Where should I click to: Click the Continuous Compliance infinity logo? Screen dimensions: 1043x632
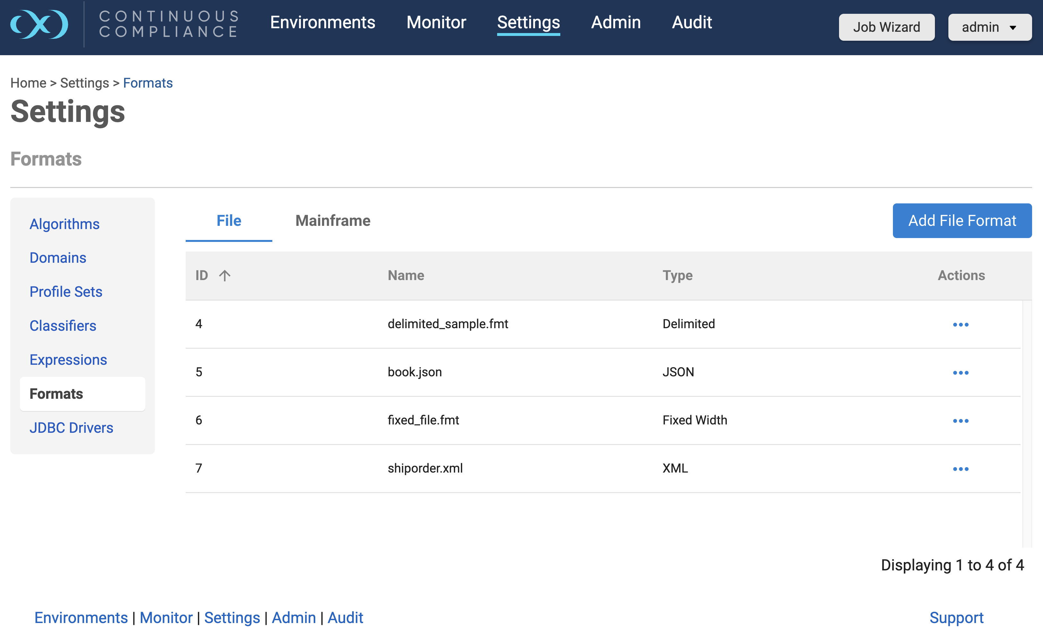coord(39,24)
